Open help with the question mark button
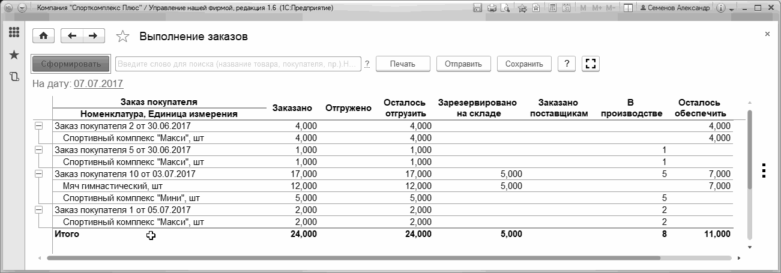The width and height of the screenshot is (781, 273). (x=567, y=64)
